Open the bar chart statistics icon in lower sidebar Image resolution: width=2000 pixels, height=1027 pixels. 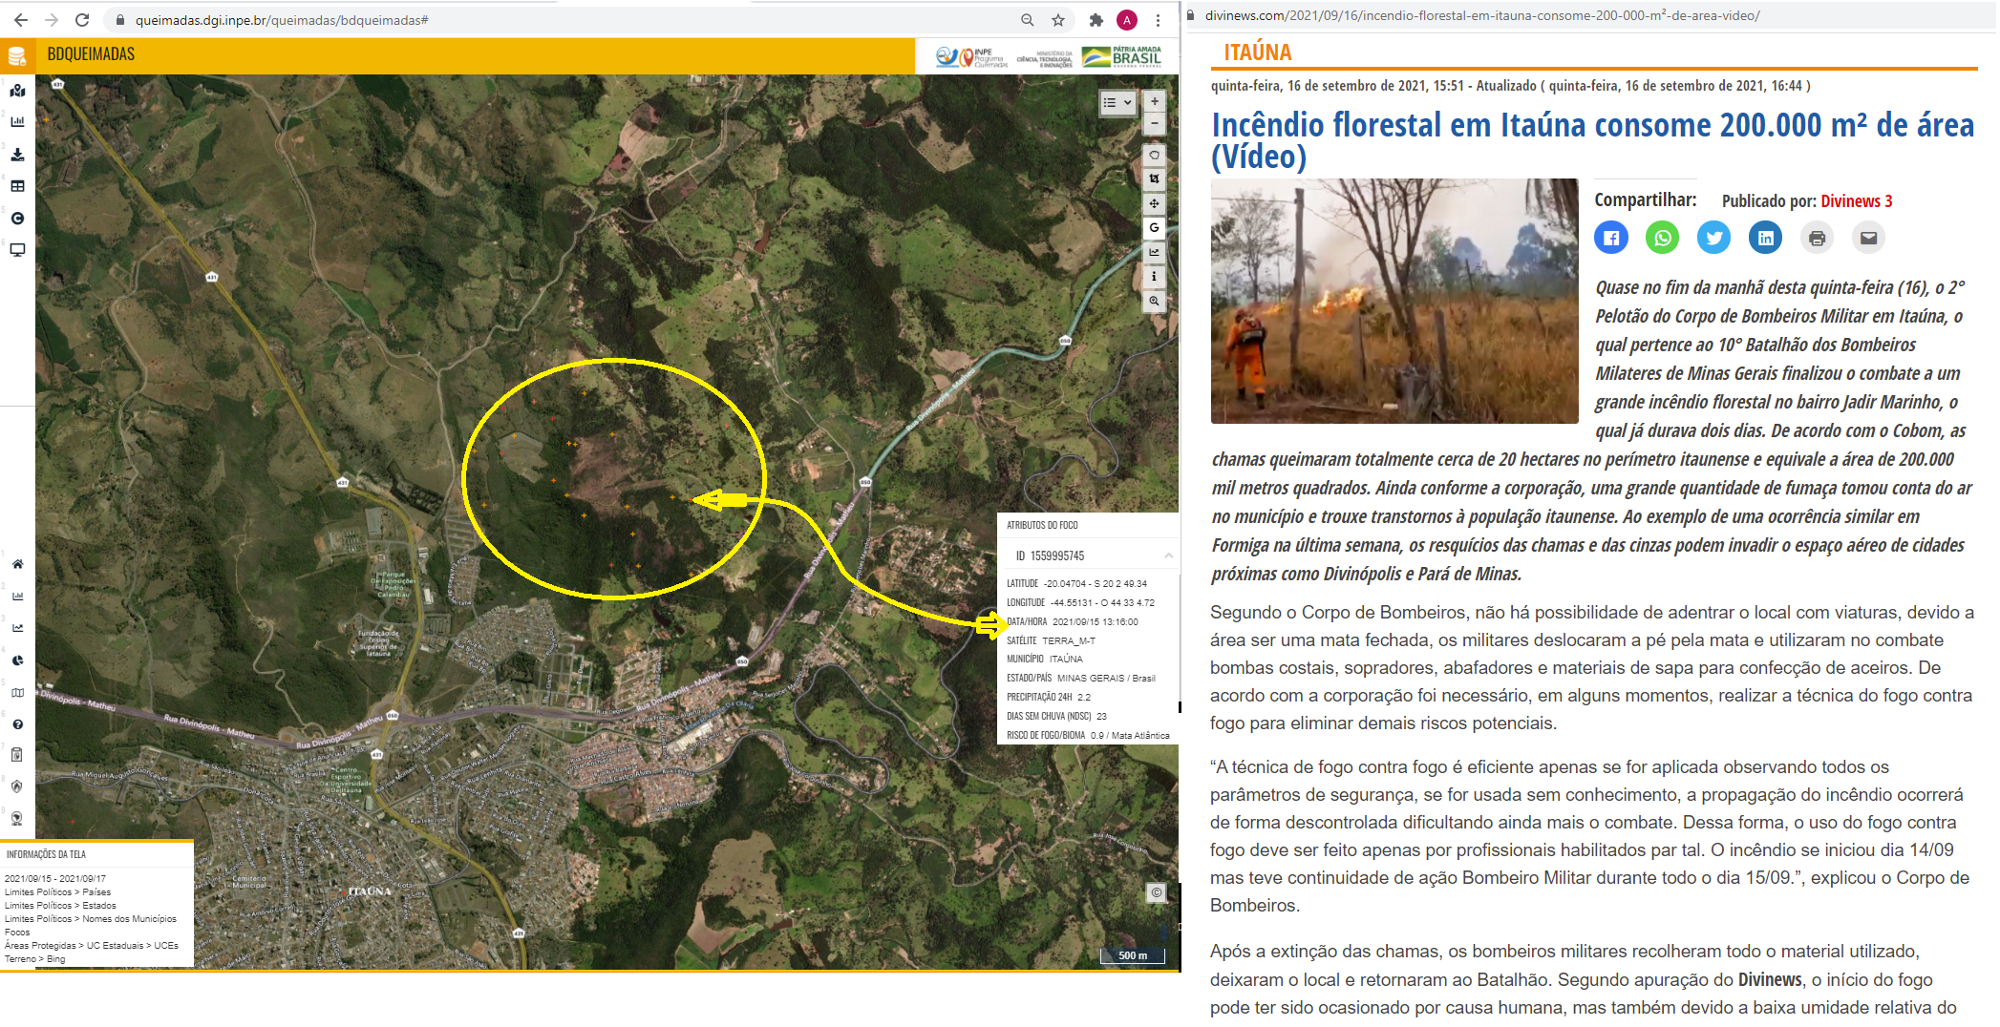coord(17,597)
